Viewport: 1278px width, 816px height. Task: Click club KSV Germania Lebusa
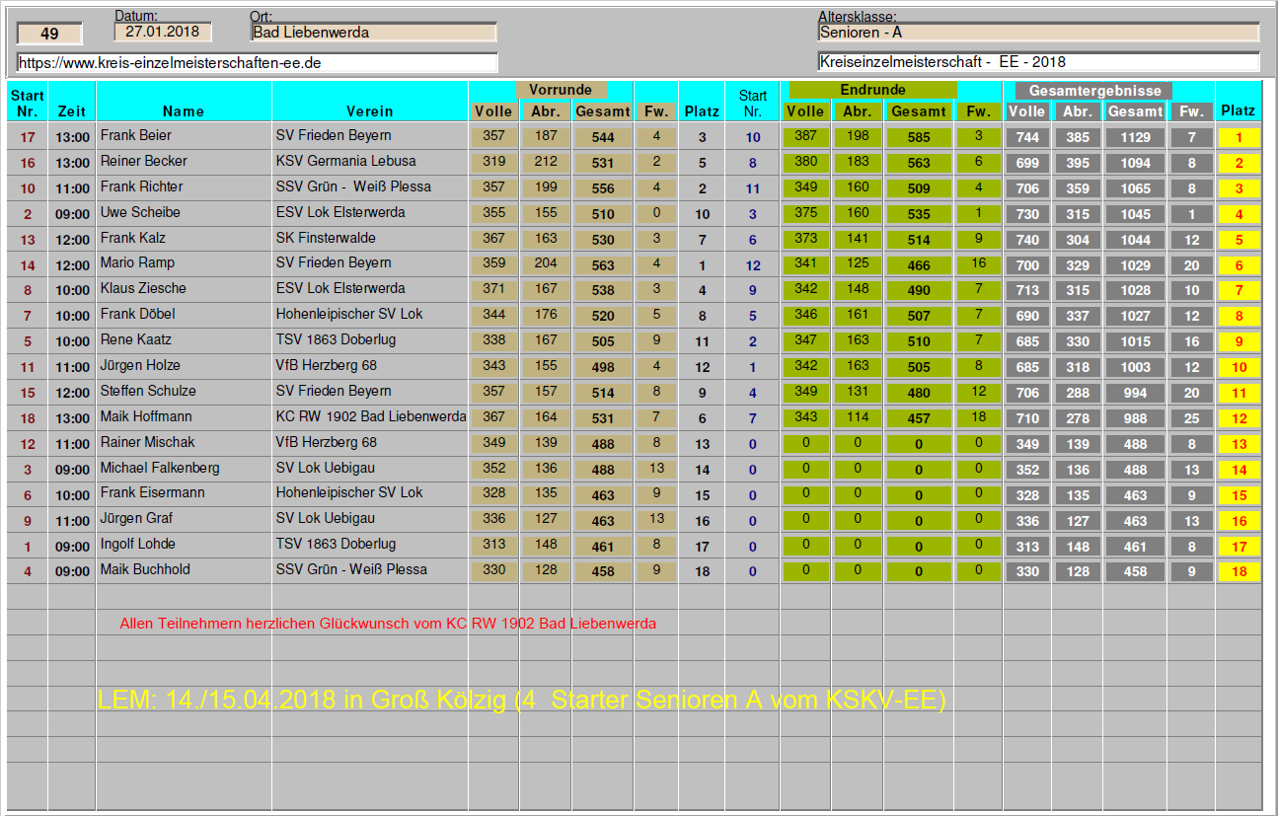(x=345, y=161)
